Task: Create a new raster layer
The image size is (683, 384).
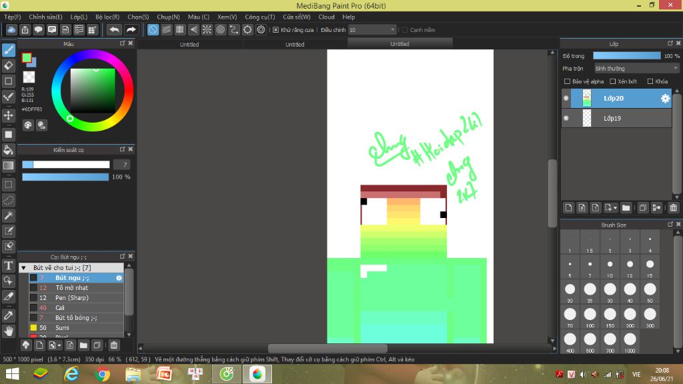Action: click(x=568, y=208)
